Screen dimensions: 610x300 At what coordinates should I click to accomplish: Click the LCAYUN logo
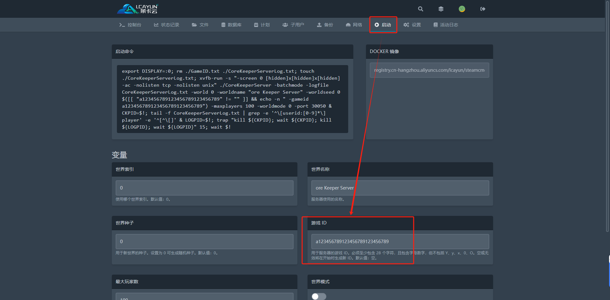pos(138,9)
